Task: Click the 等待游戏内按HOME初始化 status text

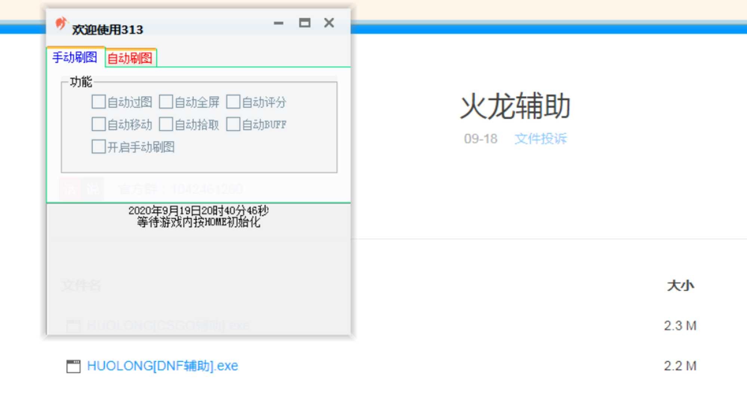Action: [199, 222]
